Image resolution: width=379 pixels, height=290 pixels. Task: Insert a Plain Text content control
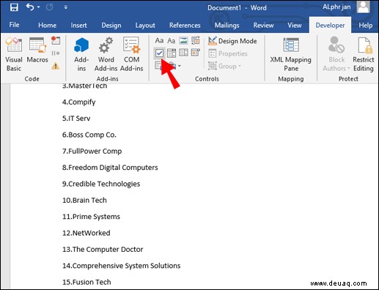(172, 40)
